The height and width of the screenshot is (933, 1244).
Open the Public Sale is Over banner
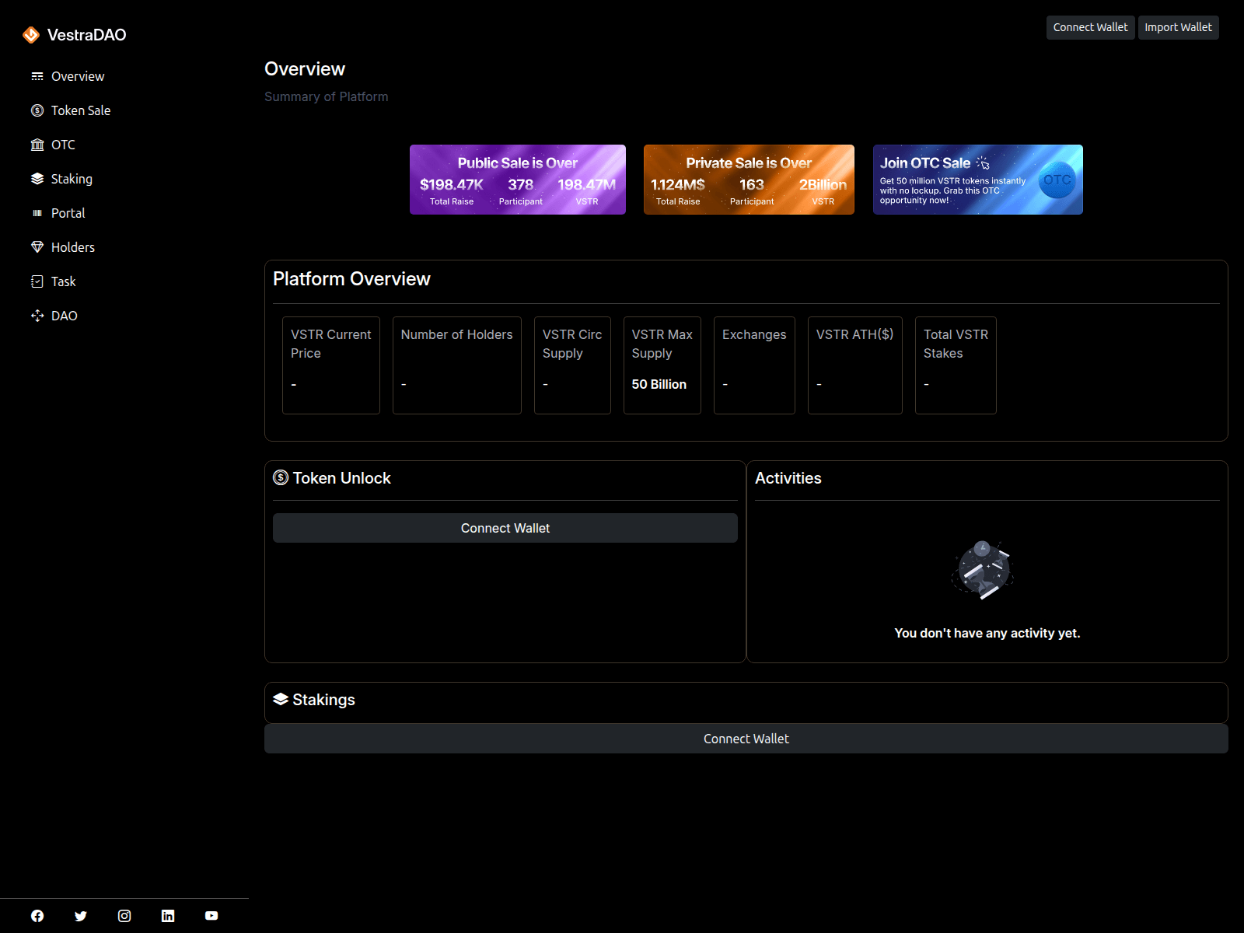[x=518, y=180]
